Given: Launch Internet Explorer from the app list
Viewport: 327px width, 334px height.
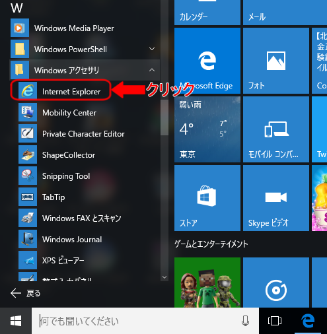Looking at the screenshot, I should [61, 91].
